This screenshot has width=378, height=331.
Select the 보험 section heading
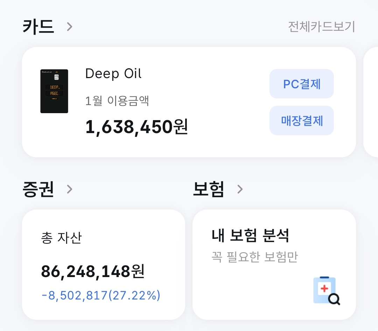point(208,189)
